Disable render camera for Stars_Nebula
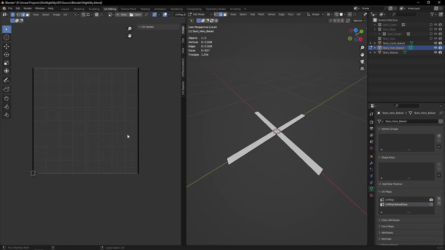445x250 pixels. point(440,53)
